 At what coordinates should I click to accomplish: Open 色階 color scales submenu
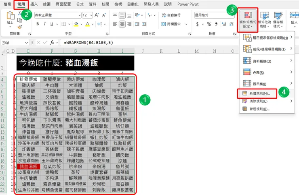[267, 72]
